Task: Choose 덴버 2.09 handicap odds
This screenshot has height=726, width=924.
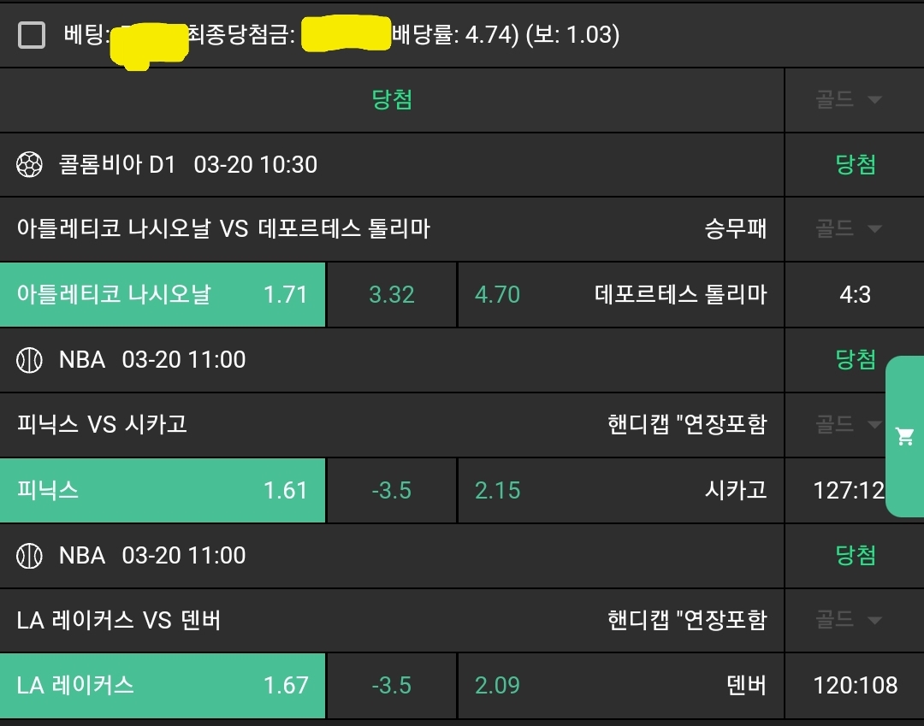Action: point(620,686)
